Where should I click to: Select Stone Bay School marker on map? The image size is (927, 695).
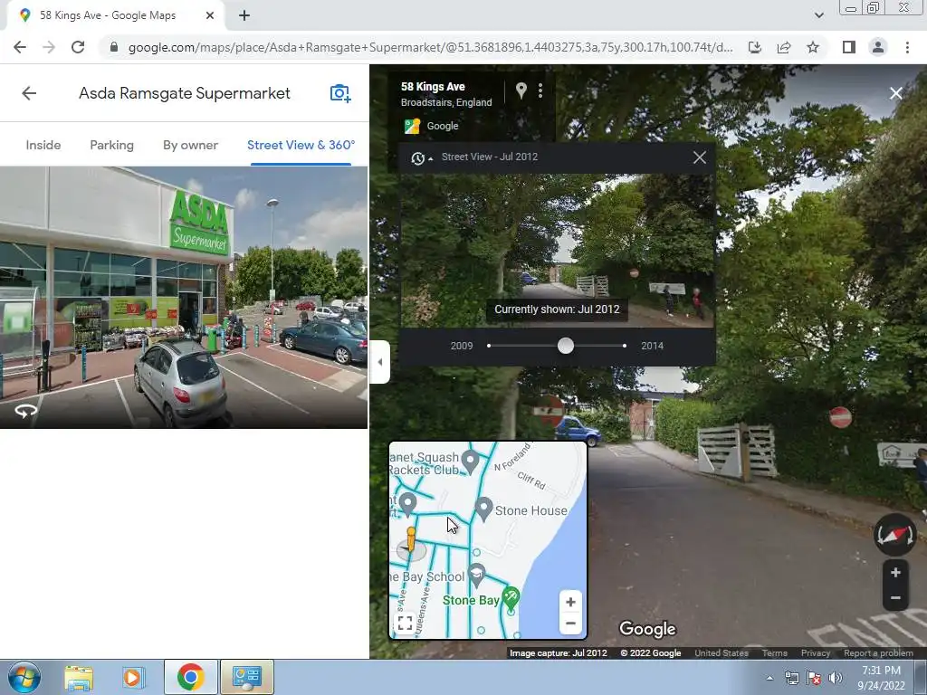(476, 575)
